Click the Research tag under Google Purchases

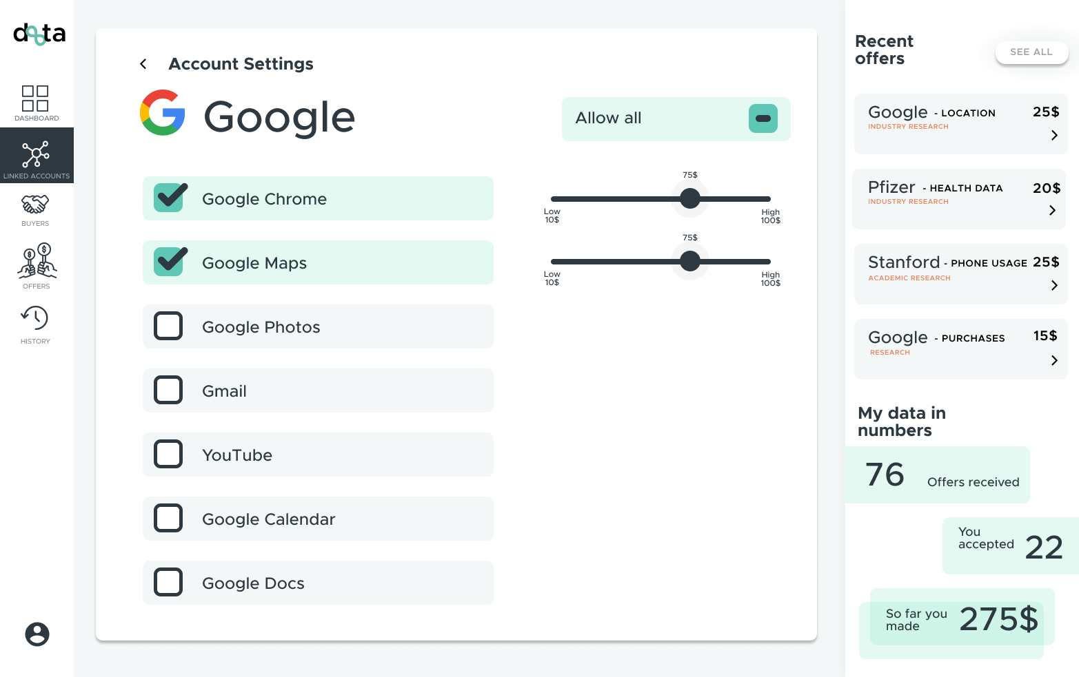[890, 353]
